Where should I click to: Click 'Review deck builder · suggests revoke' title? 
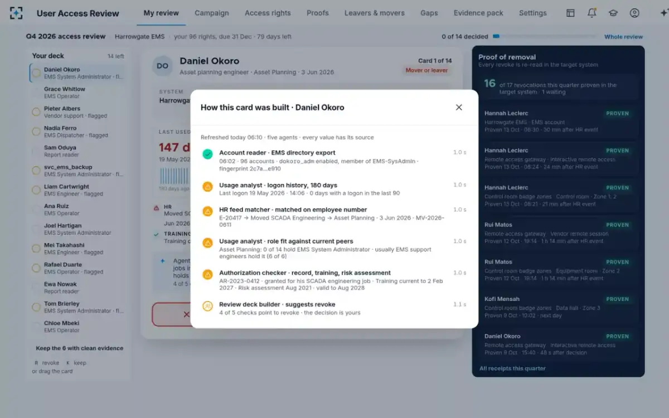[277, 304]
